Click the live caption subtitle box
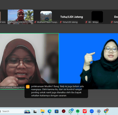 point(56,91)
